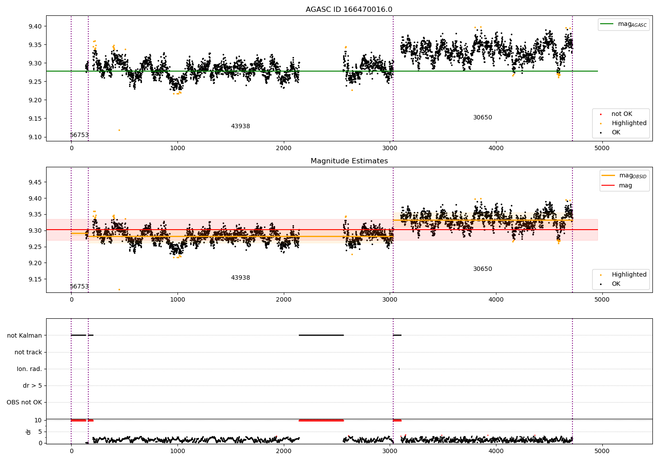This screenshot has width=659, height=461.
Task: Click OBSID label 30650 in the top plot
Action: click(x=482, y=118)
